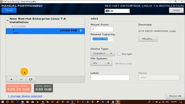Click the keyboard icon beside the us layout
Image resolution: width=185 pixels, height=104 pixels.
point(107,11)
